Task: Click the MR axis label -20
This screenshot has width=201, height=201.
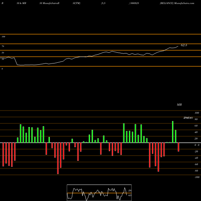Action: click(196, 152)
